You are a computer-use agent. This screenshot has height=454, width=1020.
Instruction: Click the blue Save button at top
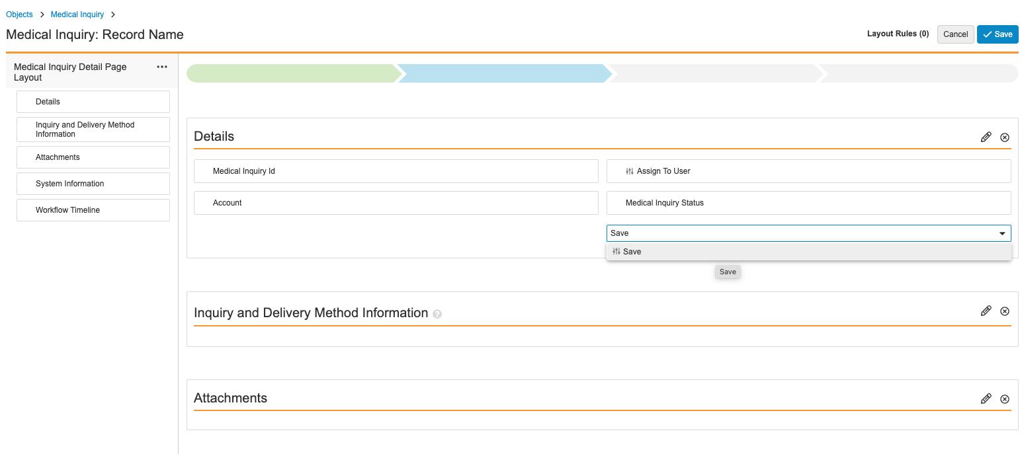pyautogui.click(x=997, y=34)
